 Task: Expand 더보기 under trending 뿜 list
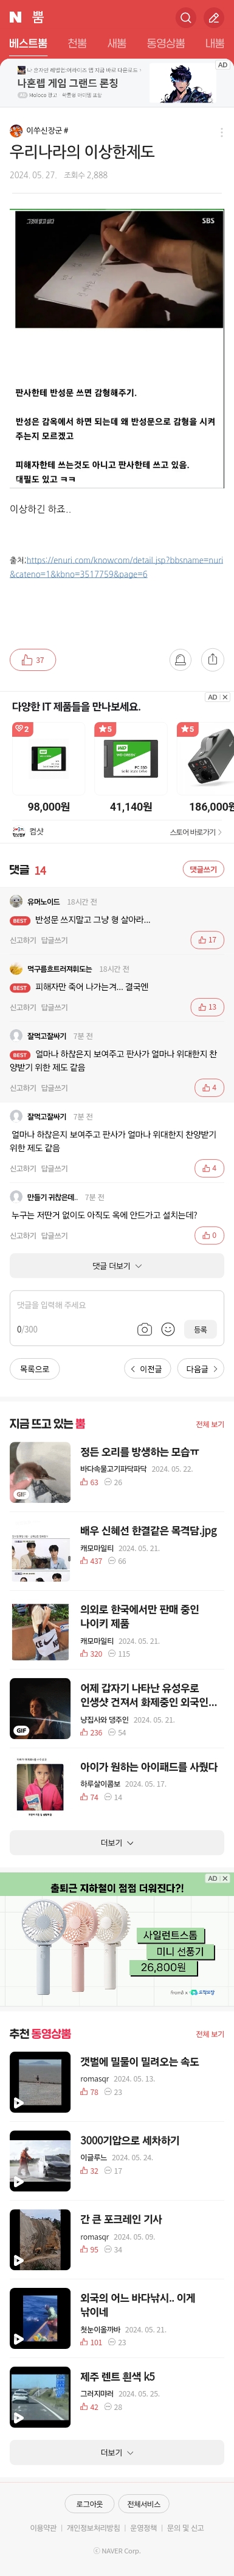tap(117, 1843)
